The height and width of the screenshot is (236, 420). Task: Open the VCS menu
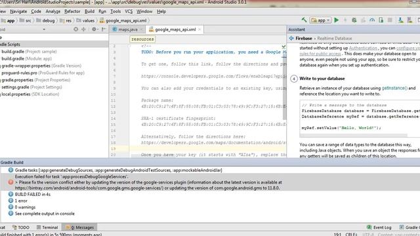tap(129, 12)
